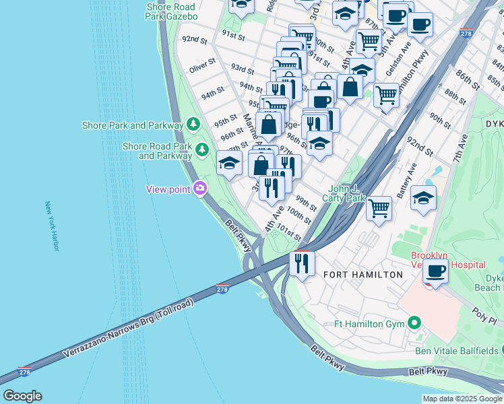Click the Verrazzano-Narrows Brg toll road label
The image size is (504, 404).
(129, 328)
